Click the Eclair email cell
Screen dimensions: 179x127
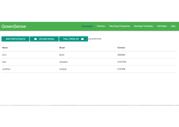(x=62, y=55)
